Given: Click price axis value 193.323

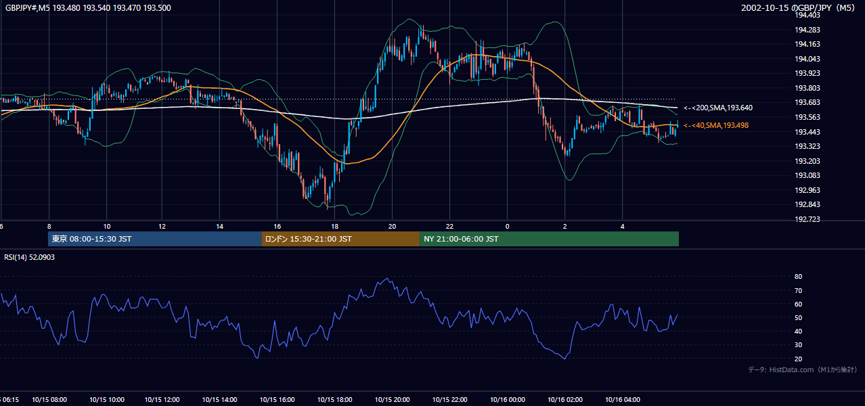Looking at the screenshot, I should 808,146.
